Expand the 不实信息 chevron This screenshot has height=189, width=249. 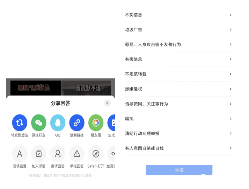click(x=230, y=15)
